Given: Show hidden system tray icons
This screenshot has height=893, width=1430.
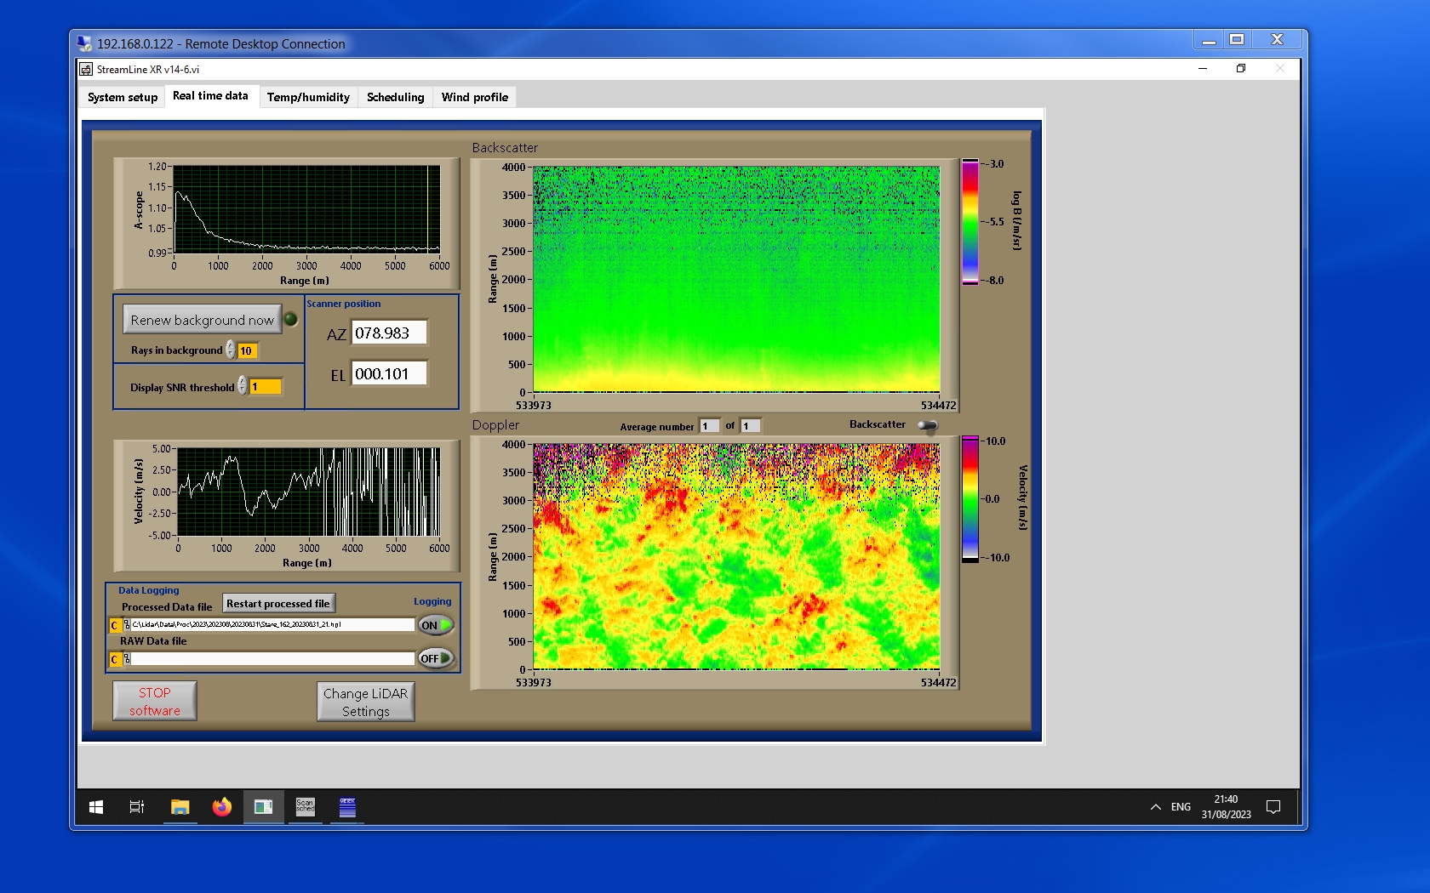Looking at the screenshot, I should pyautogui.click(x=1155, y=807).
